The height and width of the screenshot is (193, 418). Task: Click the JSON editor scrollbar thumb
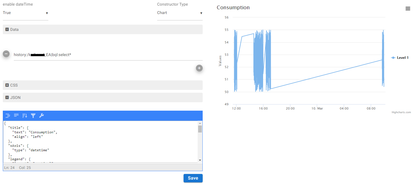click(200, 129)
